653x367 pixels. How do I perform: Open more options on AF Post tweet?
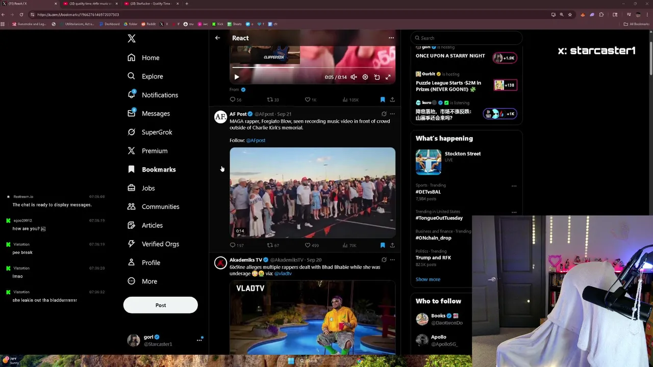click(x=392, y=114)
